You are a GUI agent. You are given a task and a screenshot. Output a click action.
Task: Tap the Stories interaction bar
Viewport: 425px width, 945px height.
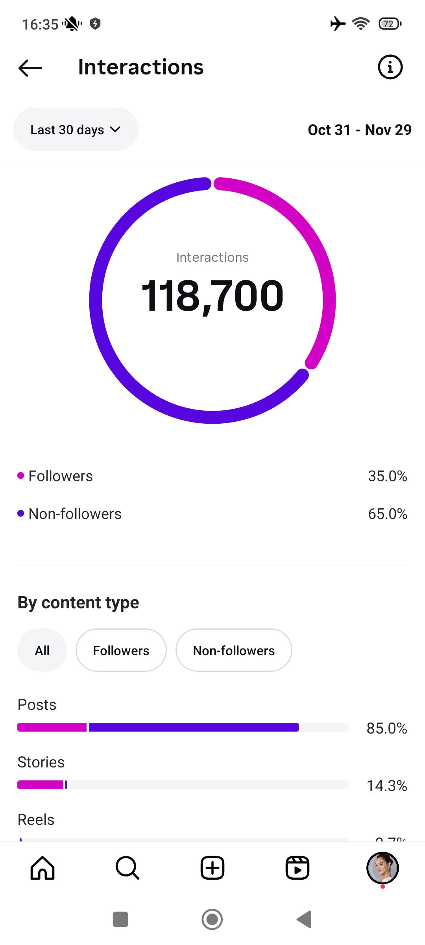click(183, 785)
